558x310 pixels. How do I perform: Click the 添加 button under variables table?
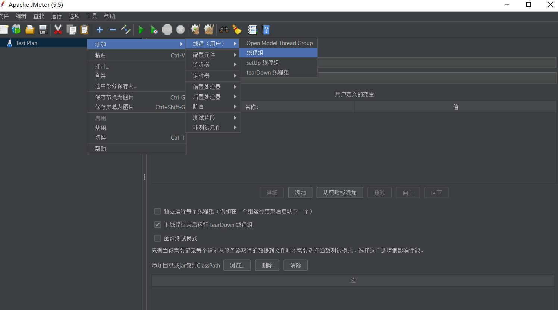[300, 193]
